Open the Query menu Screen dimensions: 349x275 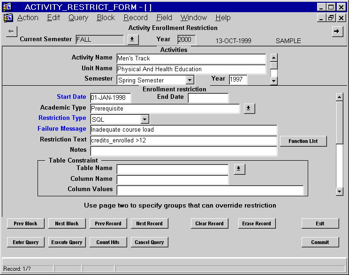(x=78, y=17)
